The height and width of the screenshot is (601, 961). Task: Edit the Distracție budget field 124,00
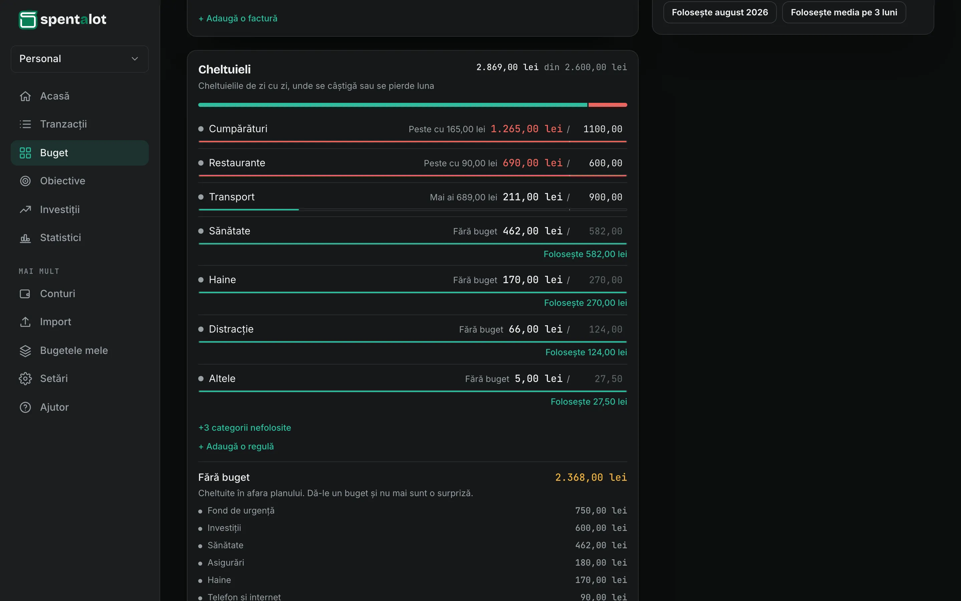(x=600, y=330)
